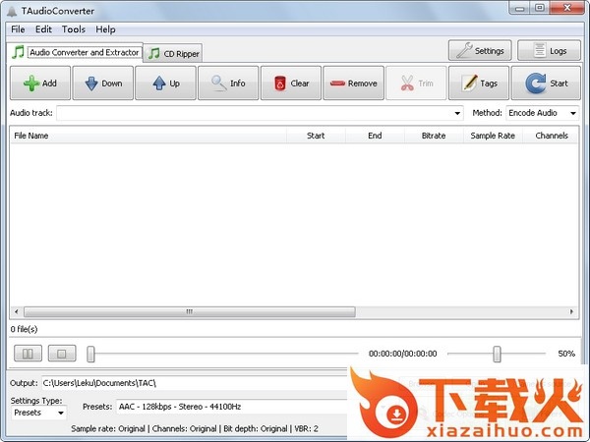Click the sample rate summary status line
Image resolution: width=590 pixels, height=442 pixels.
[195, 429]
